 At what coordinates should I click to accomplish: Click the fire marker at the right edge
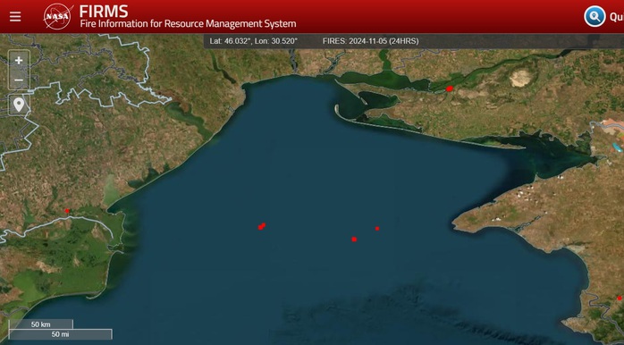tap(620, 298)
